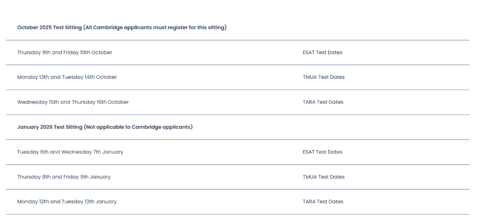The height and width of the screenshot is (219, 479).
Task: Click TMUA Test Dates in January sitting
Action: pyautogui.click(x=323, y=177)
